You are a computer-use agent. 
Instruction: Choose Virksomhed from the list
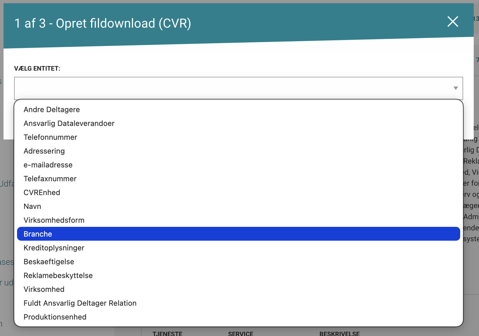(44, 289)
